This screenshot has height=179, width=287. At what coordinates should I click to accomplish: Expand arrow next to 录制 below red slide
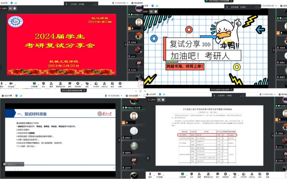click(82, 84)
